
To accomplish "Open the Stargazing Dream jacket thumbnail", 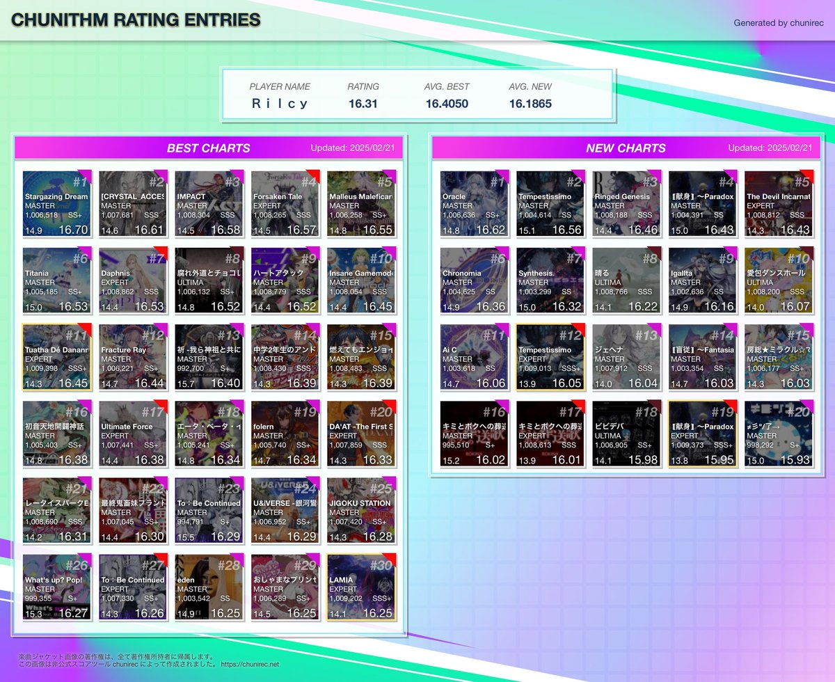I will [56, 204].
